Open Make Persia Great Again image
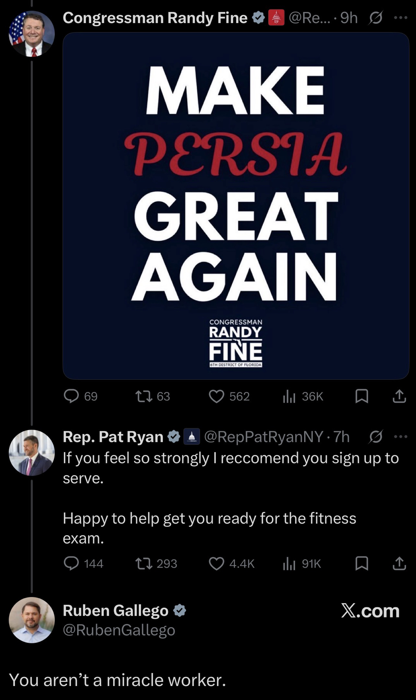 236,206
